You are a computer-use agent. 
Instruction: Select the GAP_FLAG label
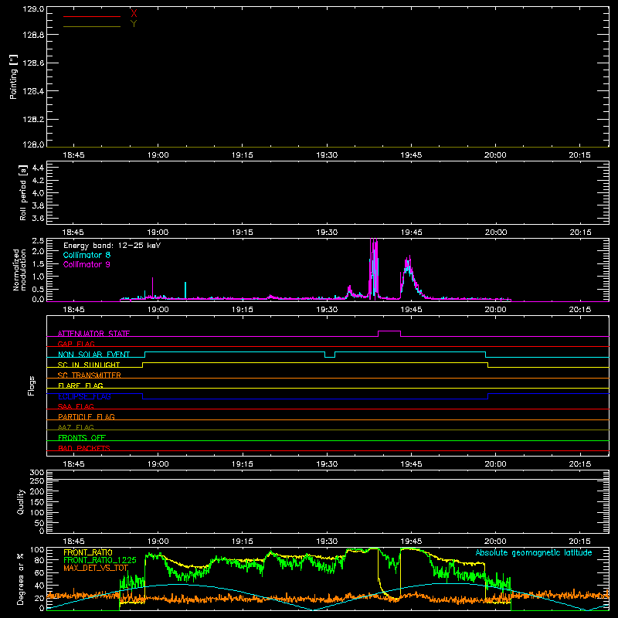point(76,344)
